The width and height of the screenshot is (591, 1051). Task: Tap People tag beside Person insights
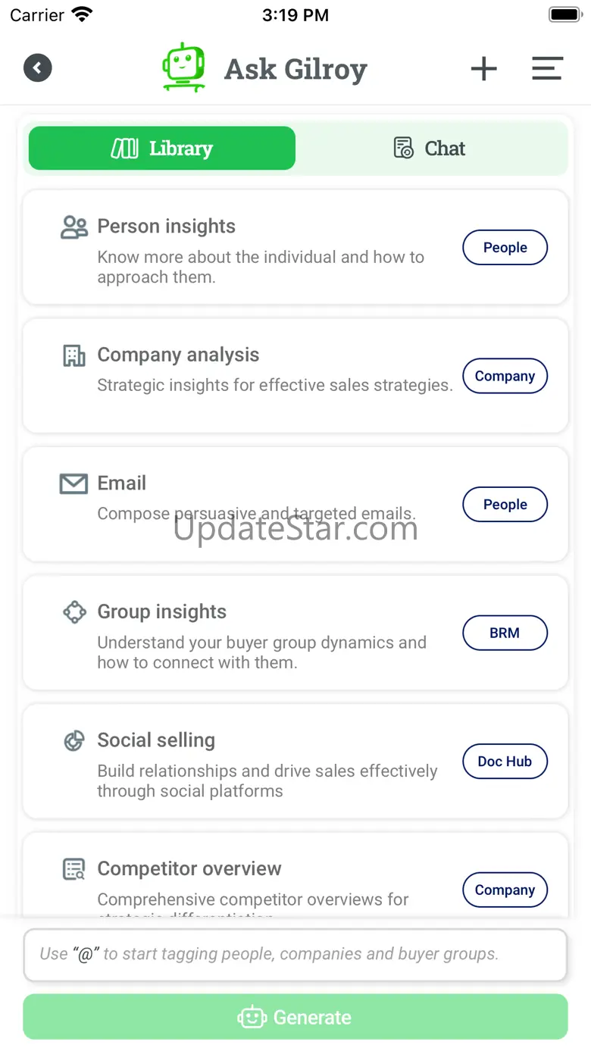(x=505, y=248)
